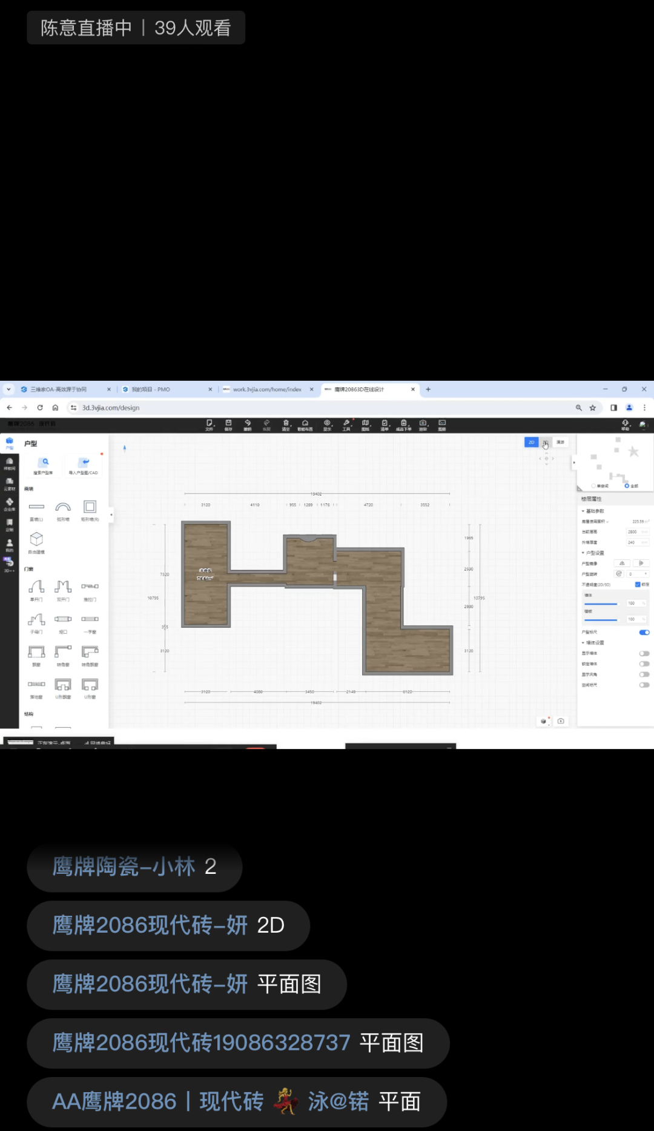
Task: Select the 自由建模 free modeling cube
Action: (x=36, y=540)
